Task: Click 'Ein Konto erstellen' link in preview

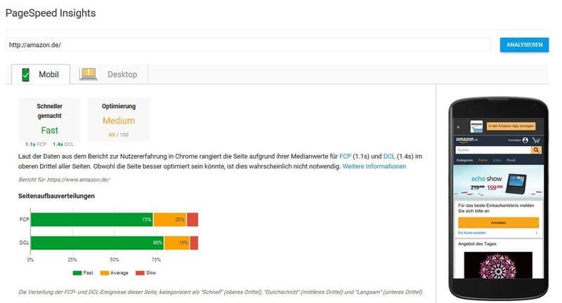Action: [x=472, y=233]
